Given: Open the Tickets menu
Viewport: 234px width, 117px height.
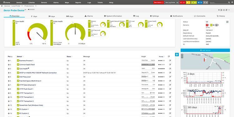Looking at the screenshot, I should 100,2.
